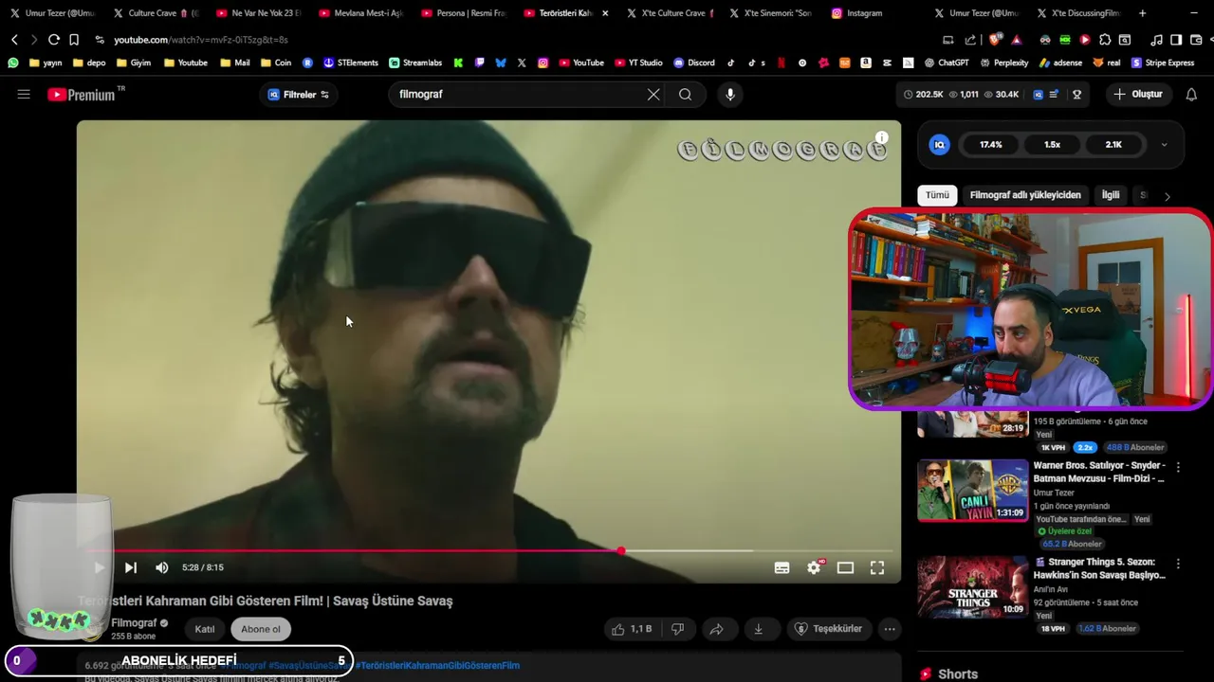Switch to Mevlana Mest-i Aşk tab

tap(361, 13)
